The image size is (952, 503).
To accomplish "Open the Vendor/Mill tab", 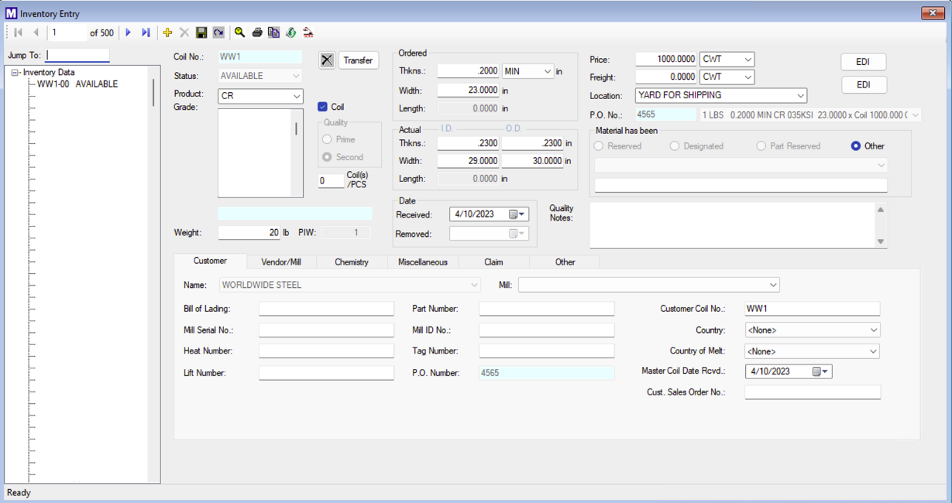I will pyautogui.click(x=281, y=262).
